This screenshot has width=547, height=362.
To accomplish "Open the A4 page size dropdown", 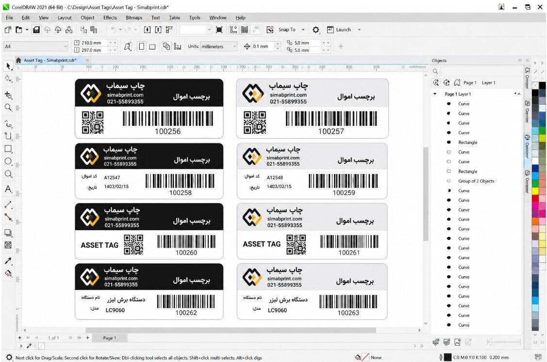I will [x=35, y=47].
